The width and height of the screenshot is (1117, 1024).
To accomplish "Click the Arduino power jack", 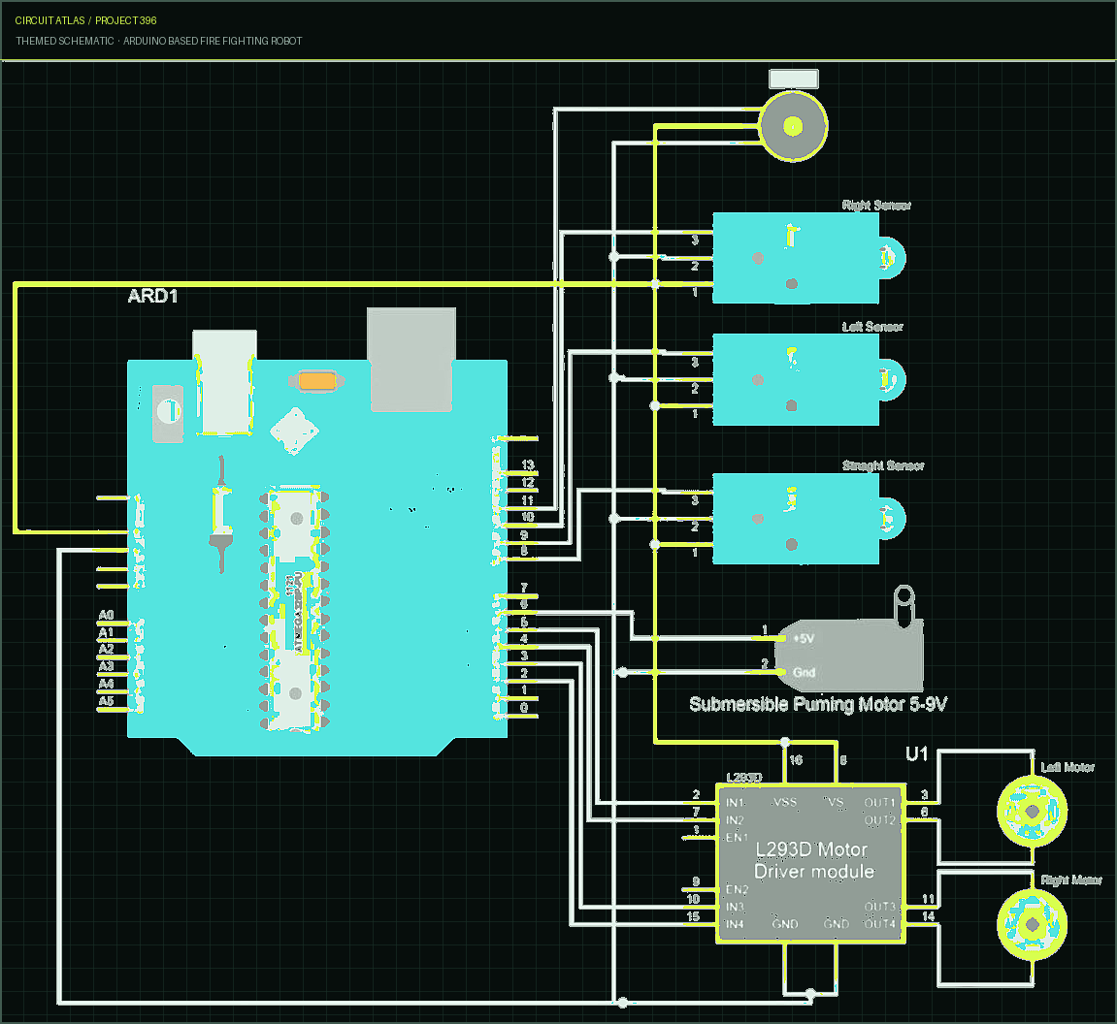I will click(x=225, y=382).
